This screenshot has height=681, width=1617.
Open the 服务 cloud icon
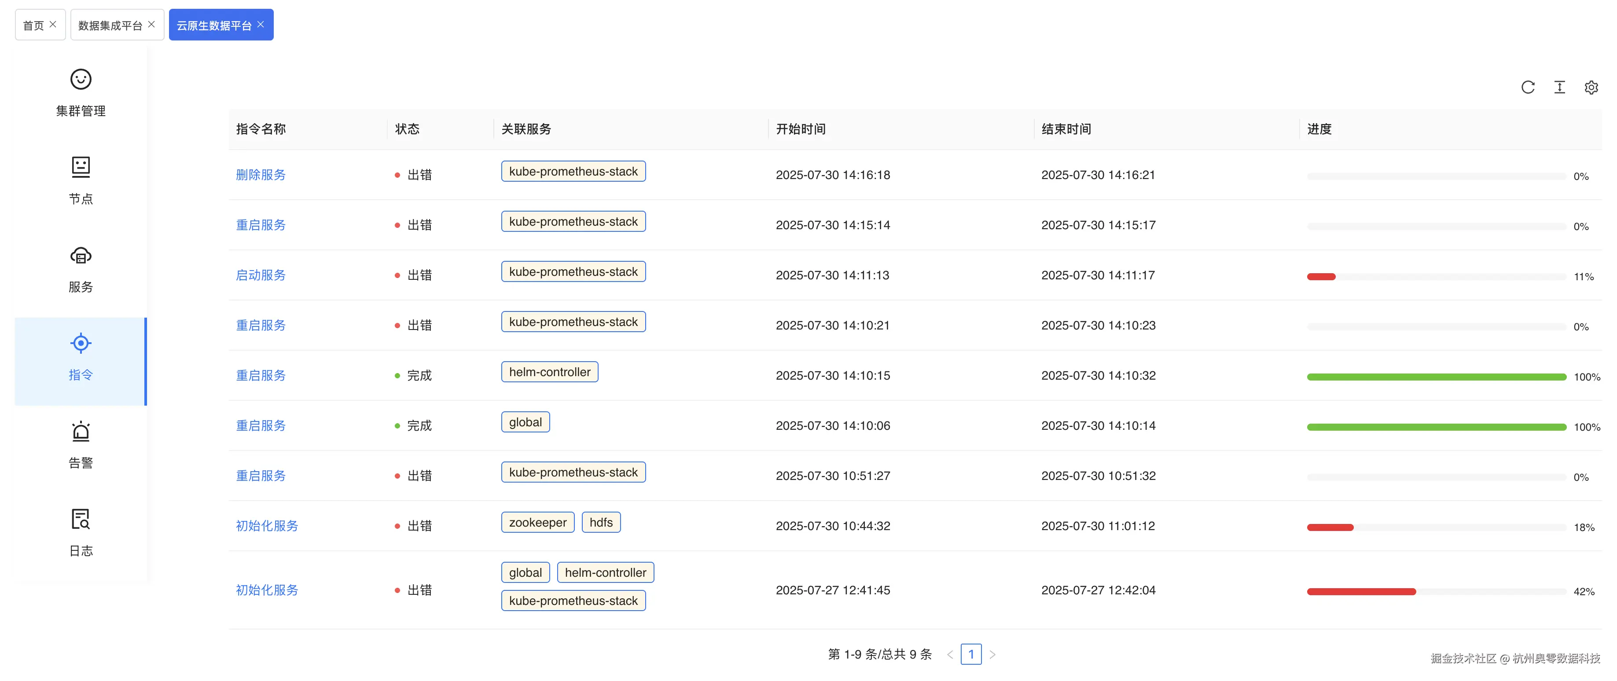tap(81, 256)
